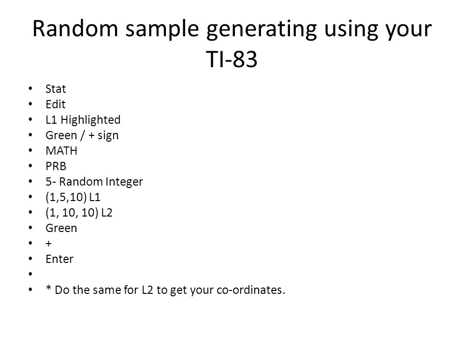Screen dimensions: 464x348
Task: Click the "(1, 10, 10) L2" line
Action: 79,213
